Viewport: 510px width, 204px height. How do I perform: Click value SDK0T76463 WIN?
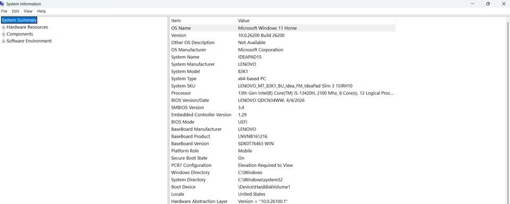256,143
